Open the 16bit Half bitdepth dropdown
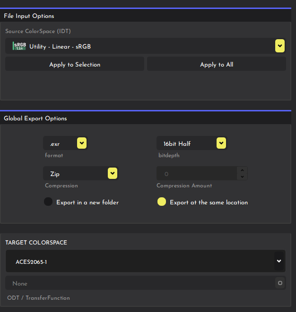Image resolution: width=296 pixels, height=312 pixels. 221,143
